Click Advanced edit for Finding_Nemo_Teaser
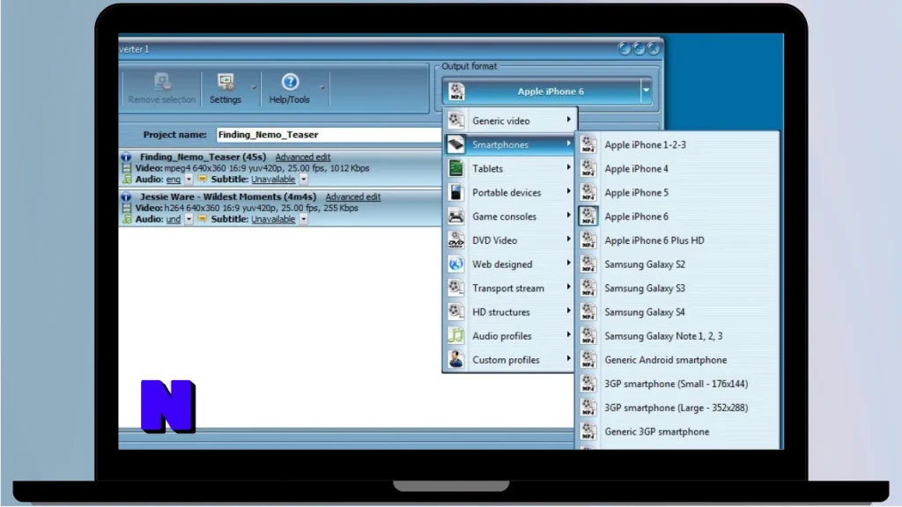The width and height of the screenshot is (902, 507). 303,157
